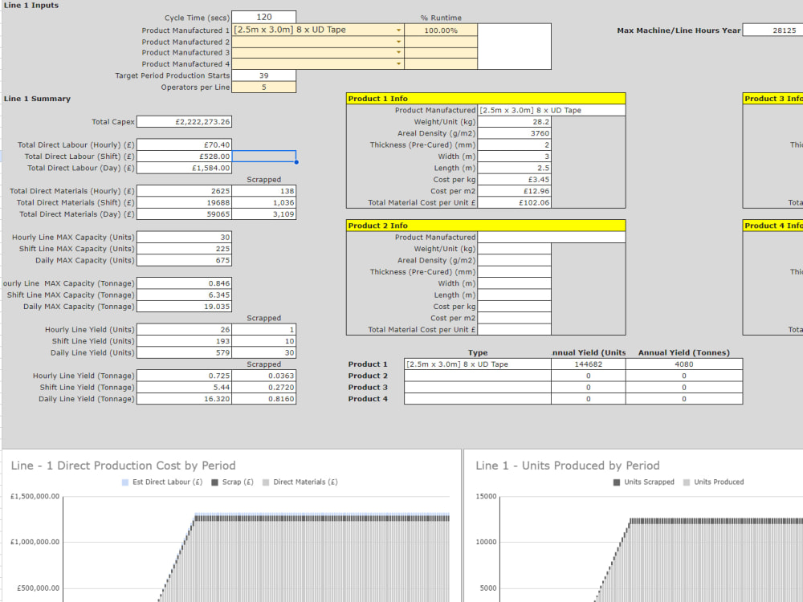Click the Scrap (£) legend swatch
The width and height of the screenshot is (803, 602).
(x=214, y=482)
